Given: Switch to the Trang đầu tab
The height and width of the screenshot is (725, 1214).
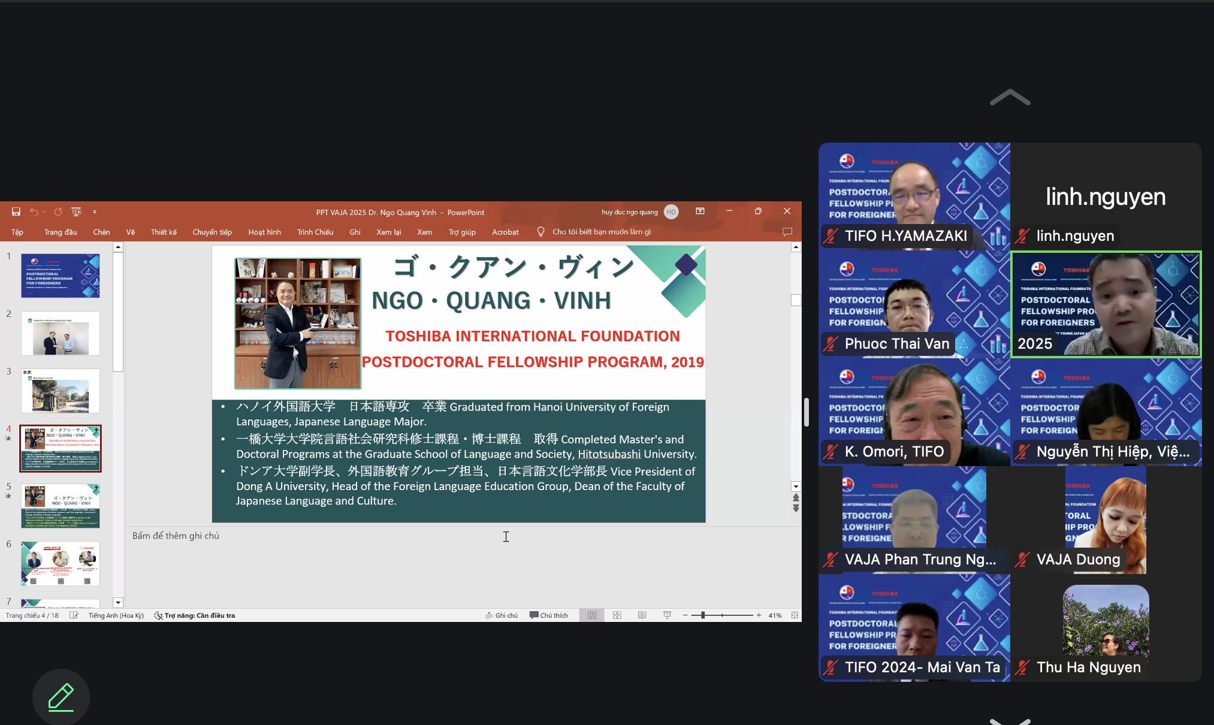Looking at the screenshot, I should click(x=61, y=232).
